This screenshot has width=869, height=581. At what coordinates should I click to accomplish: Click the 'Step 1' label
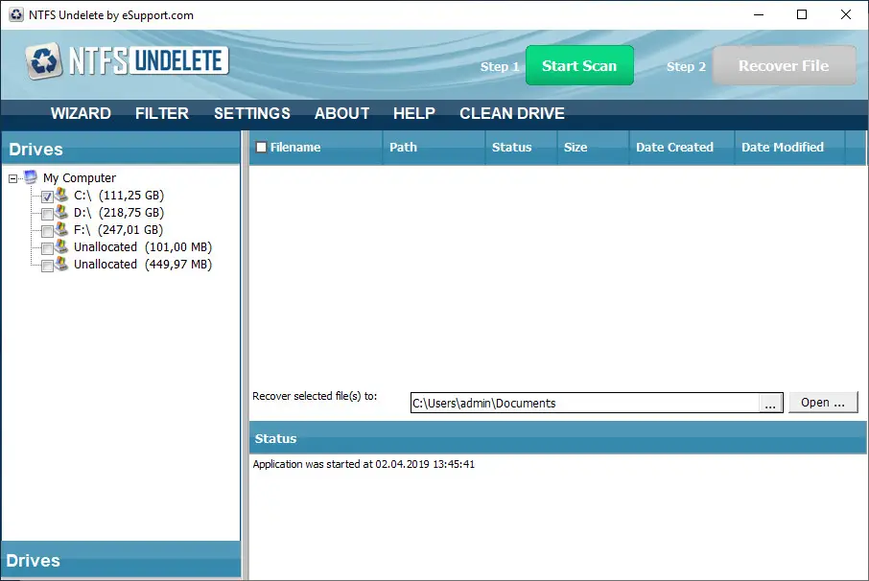(x=500, y=66)
